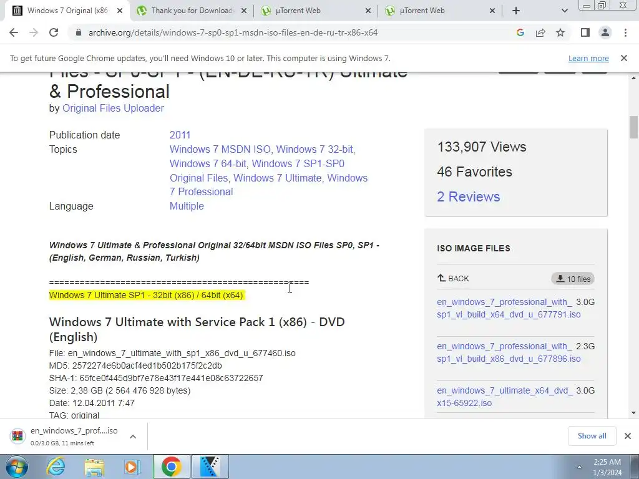The image size is (639, 479).
Task: Click the 46 Favorites text
Action: 474,172
